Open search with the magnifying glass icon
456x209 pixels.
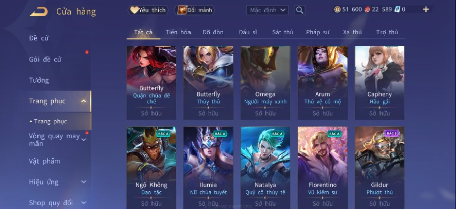[x=300, y=10]
